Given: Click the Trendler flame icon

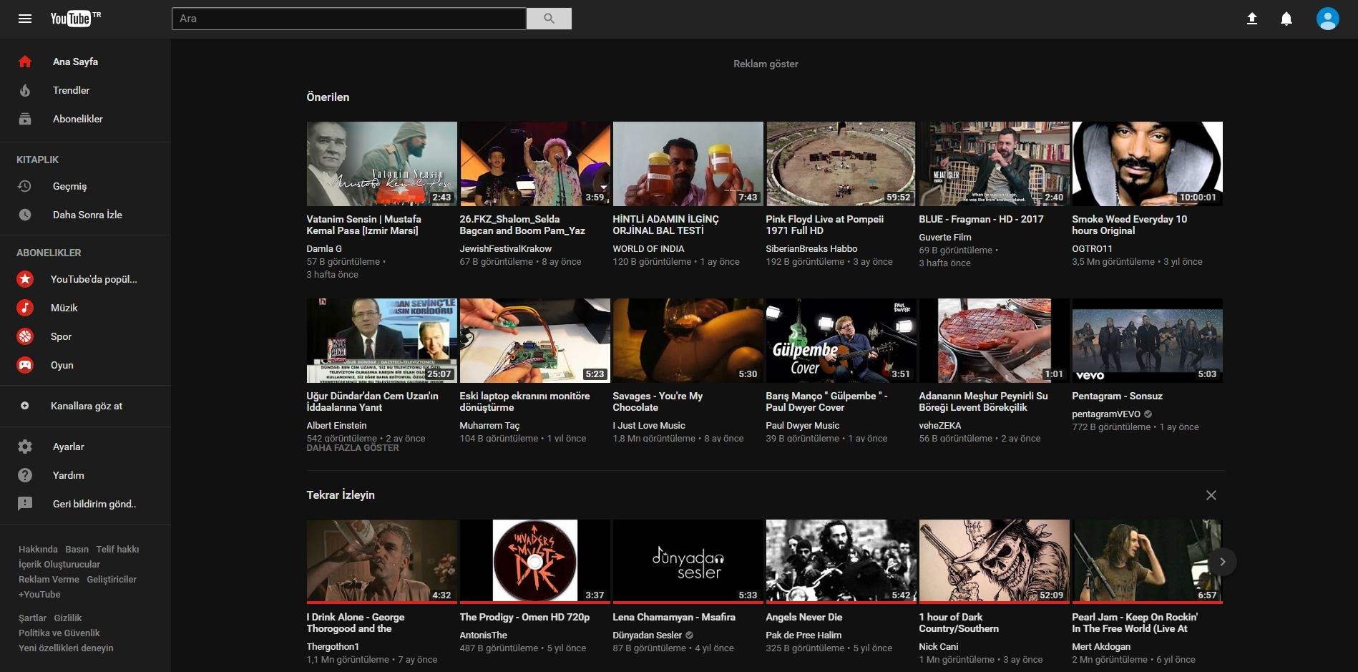Looking at the screenshot, I should [x=25, y=90].
